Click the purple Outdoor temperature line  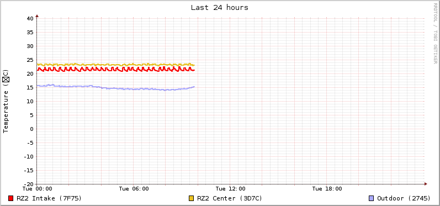tap(115, 88)
